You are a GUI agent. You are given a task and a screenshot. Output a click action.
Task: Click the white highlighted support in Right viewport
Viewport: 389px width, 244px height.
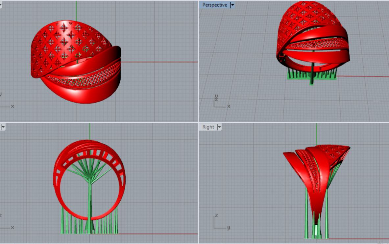click(316, 231)
